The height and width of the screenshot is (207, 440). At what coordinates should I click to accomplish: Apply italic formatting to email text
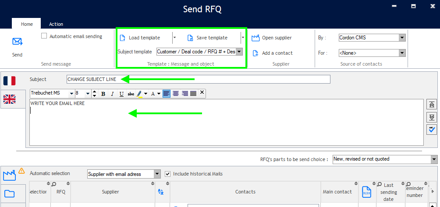pyautogui.click(x=112, y=94)
